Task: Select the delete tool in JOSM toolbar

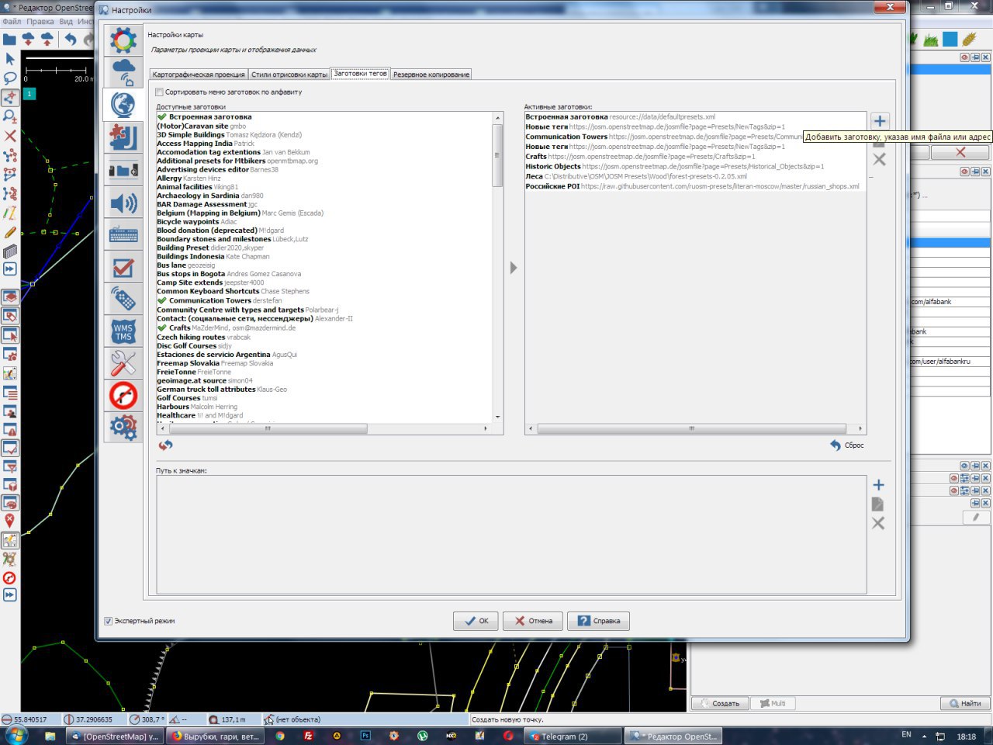Action: click(10, 137)
